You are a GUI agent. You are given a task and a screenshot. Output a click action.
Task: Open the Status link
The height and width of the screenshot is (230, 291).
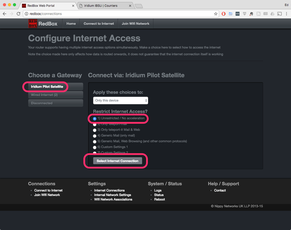click(x=159, y=195)
